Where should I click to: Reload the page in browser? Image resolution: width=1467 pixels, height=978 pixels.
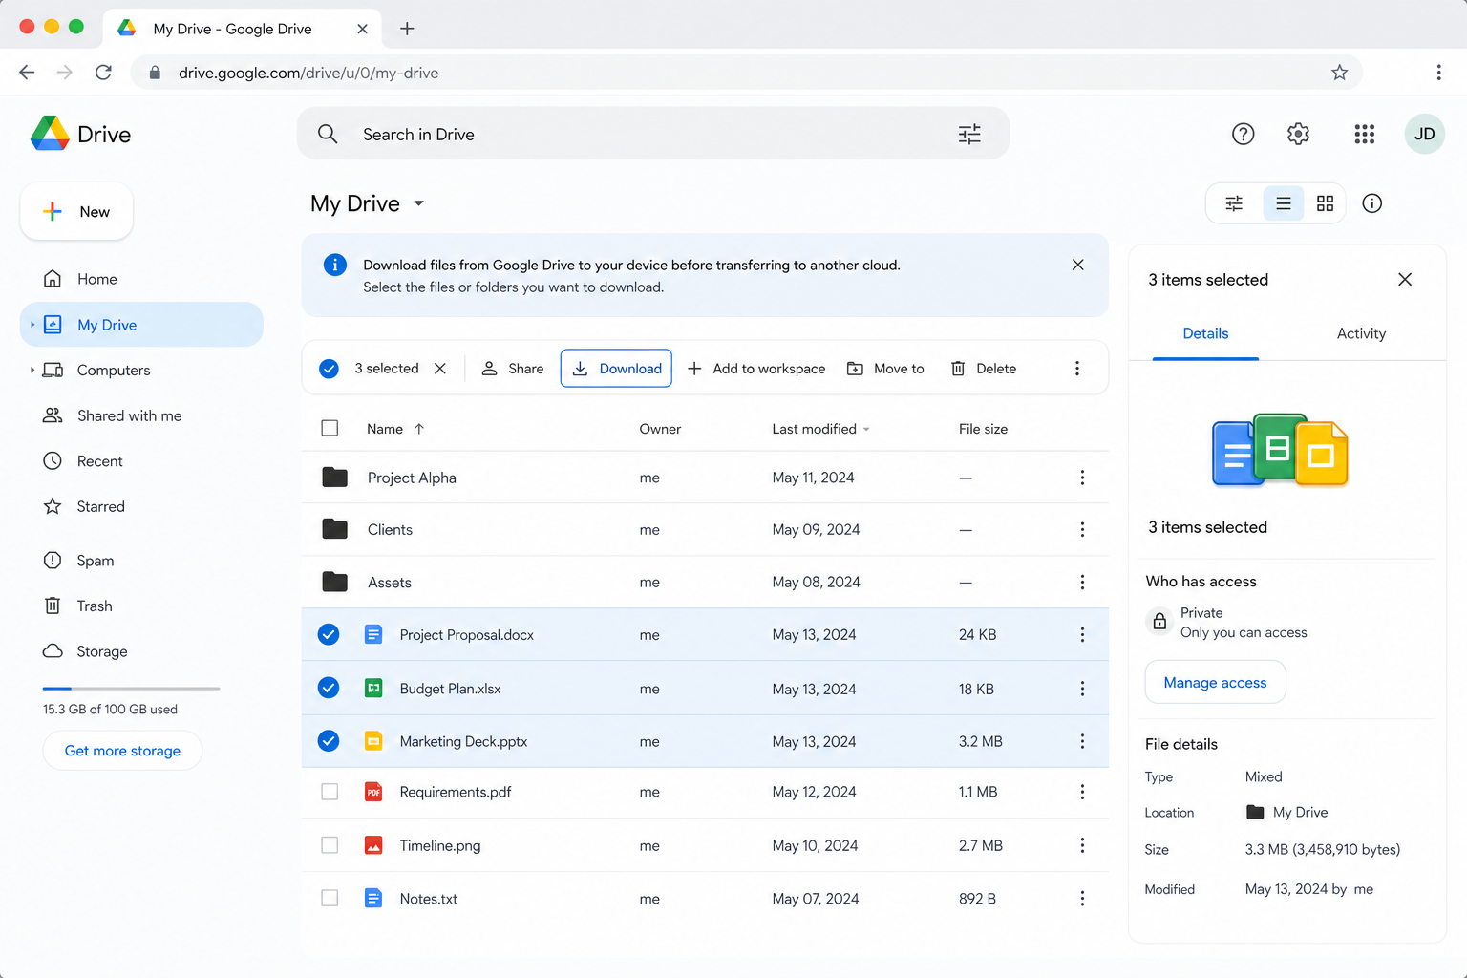tap(103, 73)
